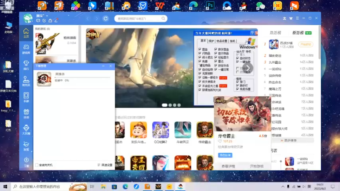Select the fourth carousel indicator dot
The height and width of the screenshot is (191, 340).
pyautogui.click(x=179, y=105)
